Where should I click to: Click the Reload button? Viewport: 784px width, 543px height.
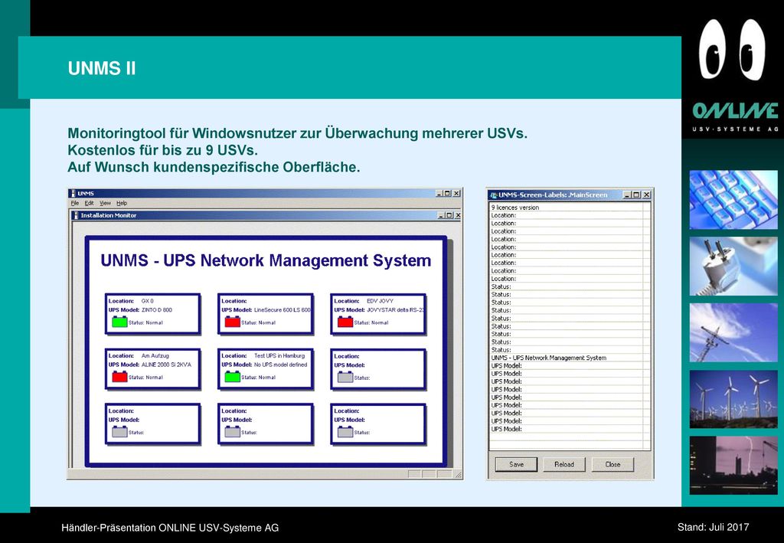(x=564, y=464)
